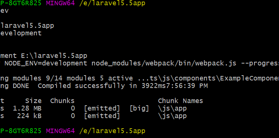Image resolution: width=279 pixels, height=138 pixels.
Task: Click the [big] flag in output
Action: tap(139, 109)
